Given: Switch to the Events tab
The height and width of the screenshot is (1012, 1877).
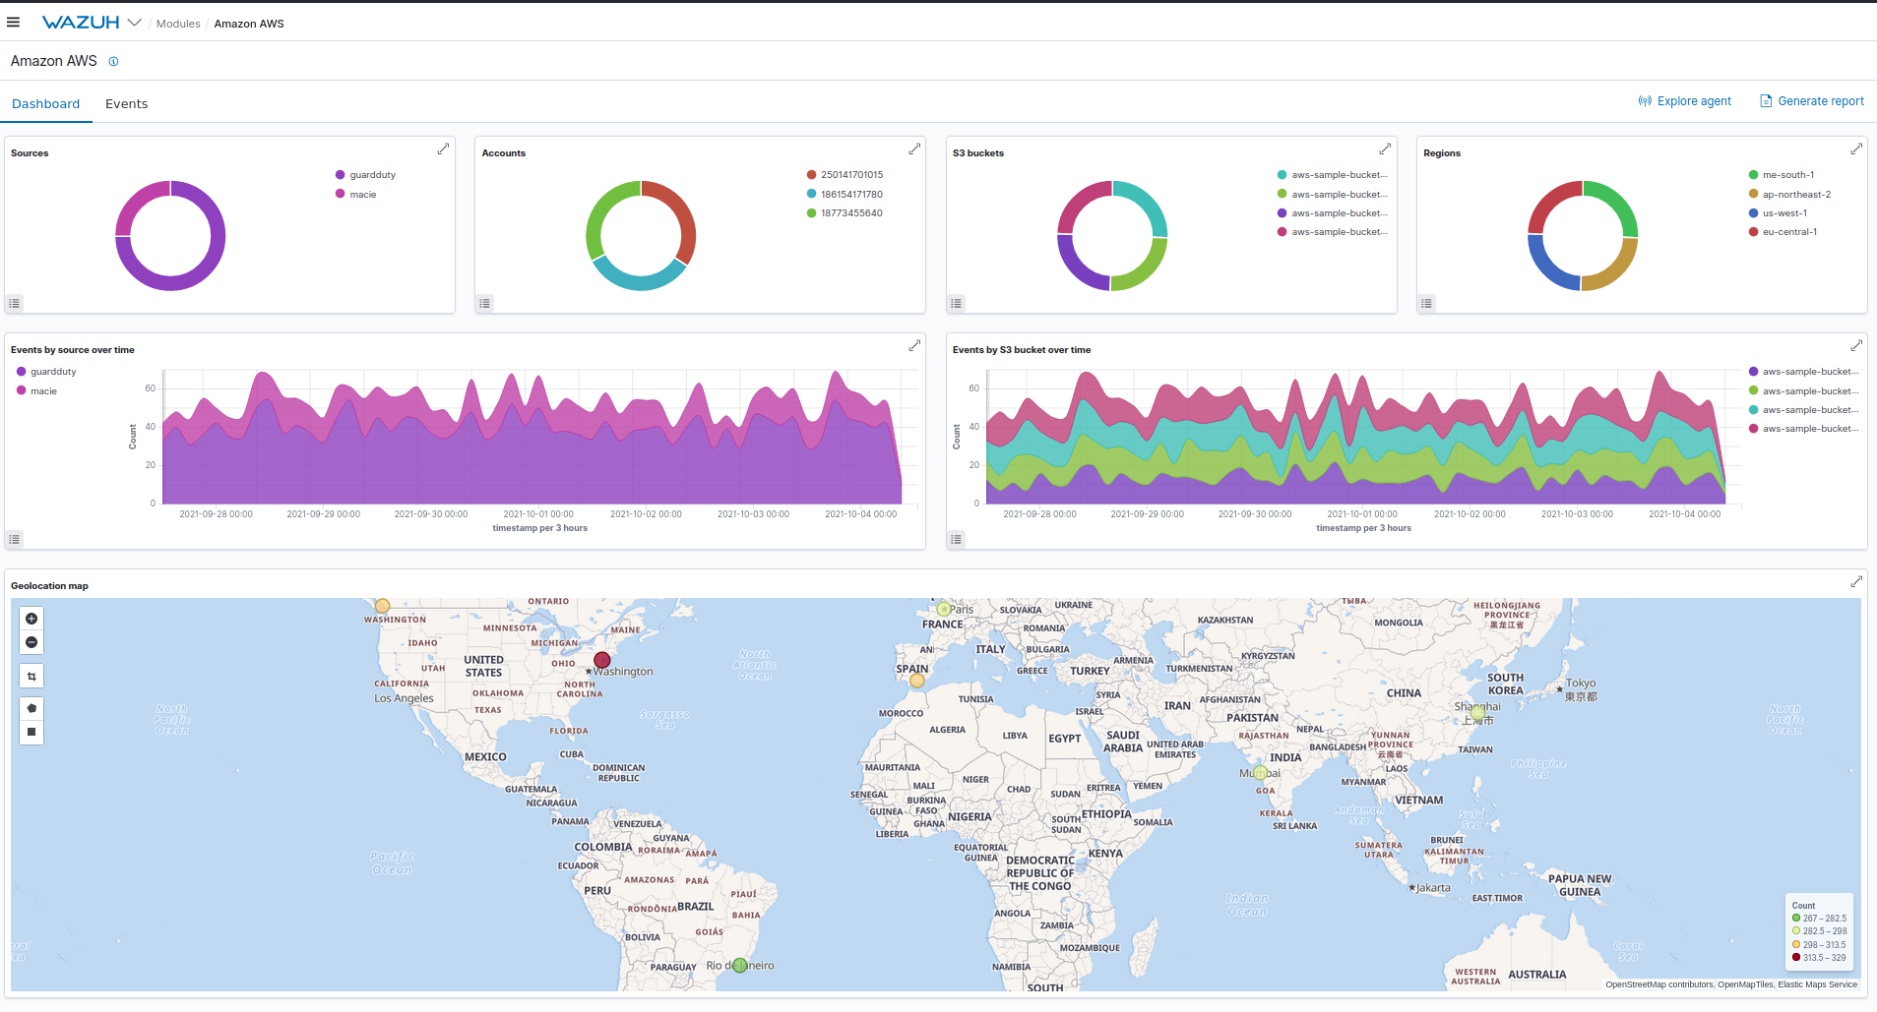Looking at the screenshot, I should [126, 103].
